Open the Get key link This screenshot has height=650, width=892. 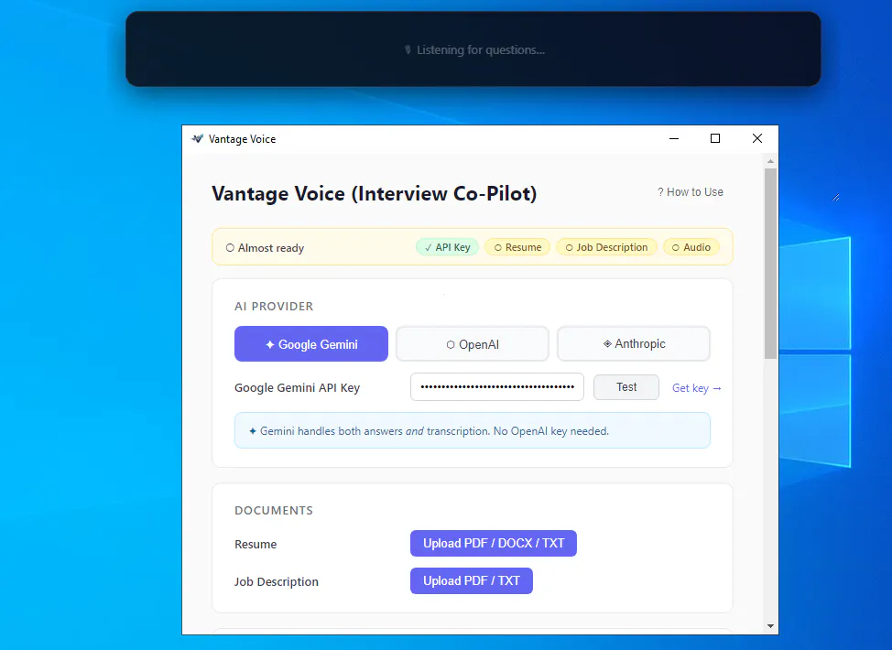[696, 388]
